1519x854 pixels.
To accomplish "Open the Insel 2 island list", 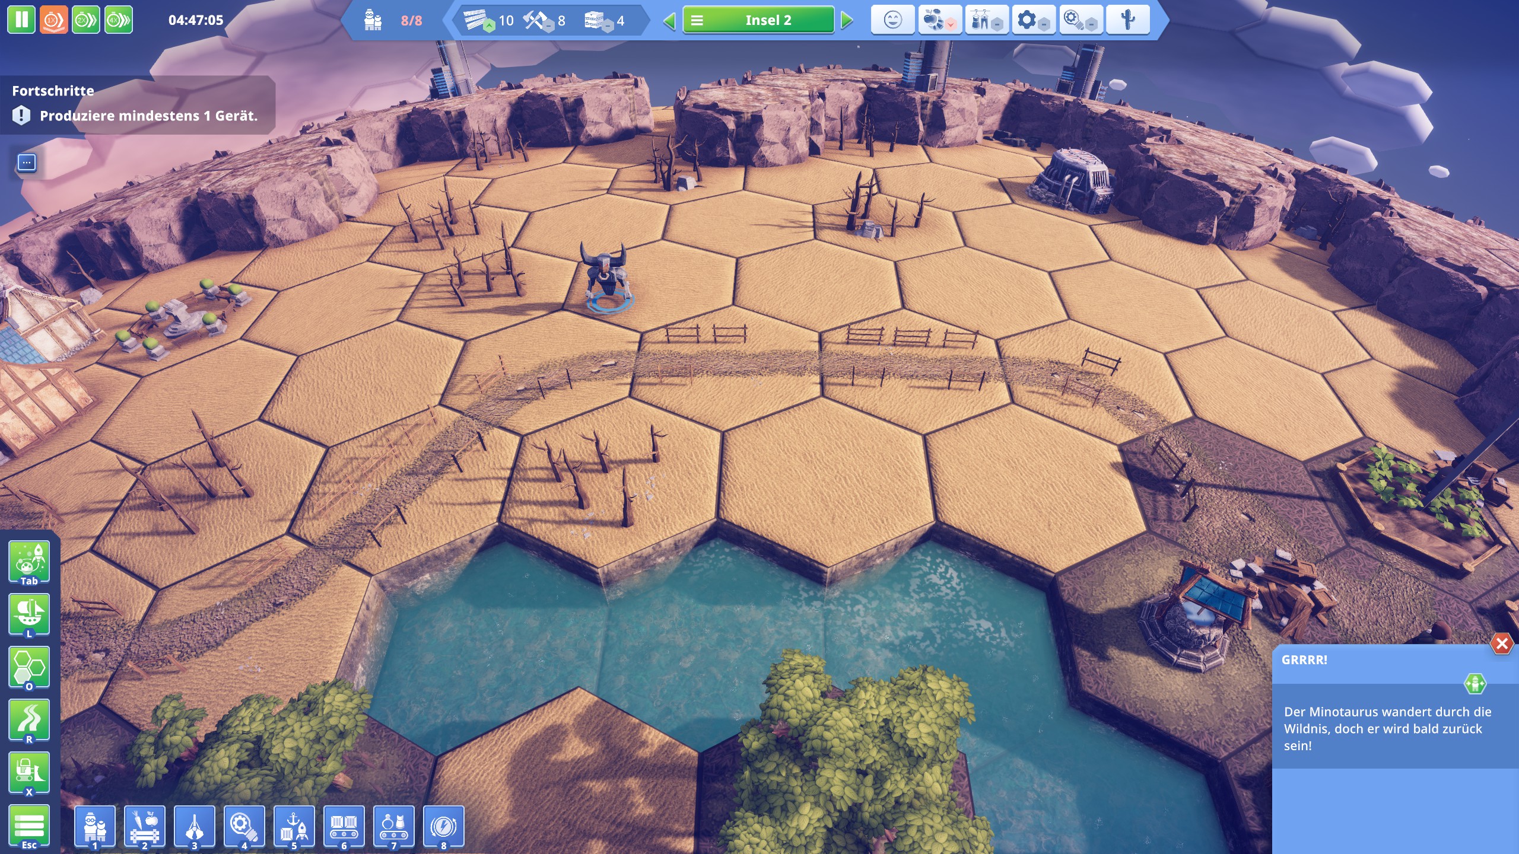I will point(758,20).
